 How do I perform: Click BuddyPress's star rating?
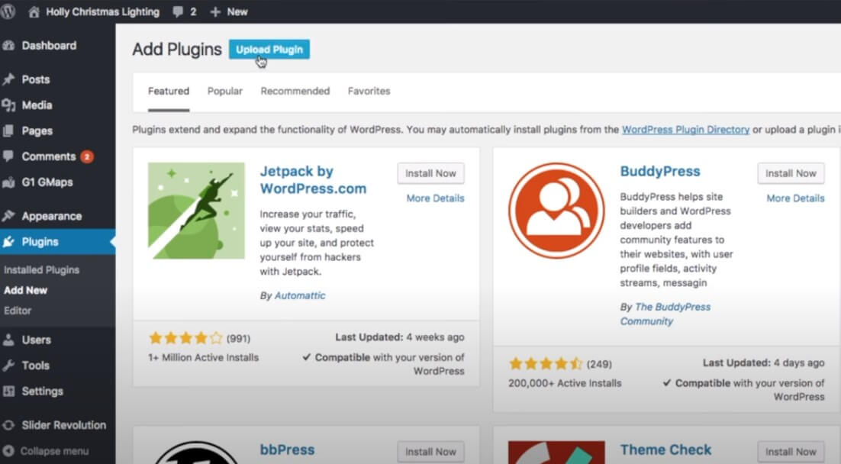tap(546, 364)
